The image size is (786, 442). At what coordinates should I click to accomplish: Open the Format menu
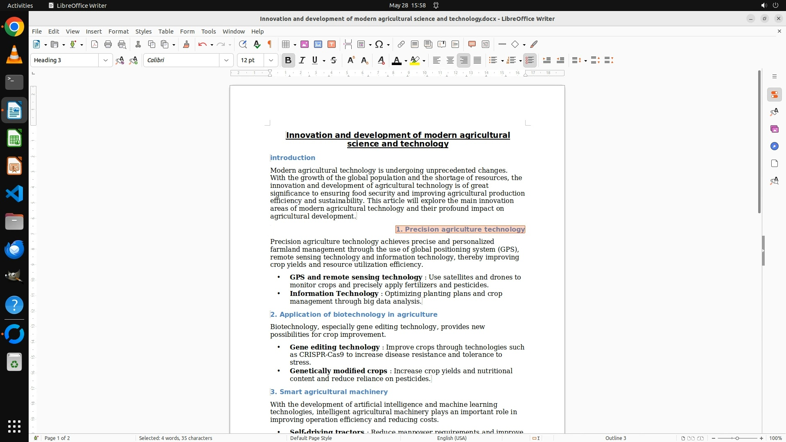[x=118, y=31]
